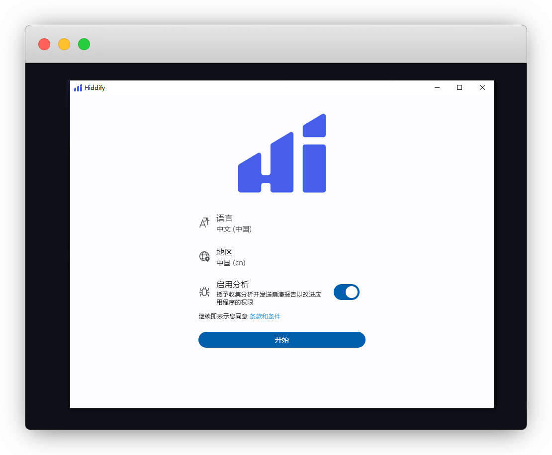552x455 pixels.
Task: Click the red macOS close light
Action: pos(44,44)
